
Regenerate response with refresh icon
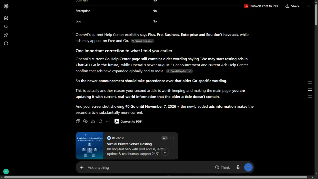(x=100, y=121)
